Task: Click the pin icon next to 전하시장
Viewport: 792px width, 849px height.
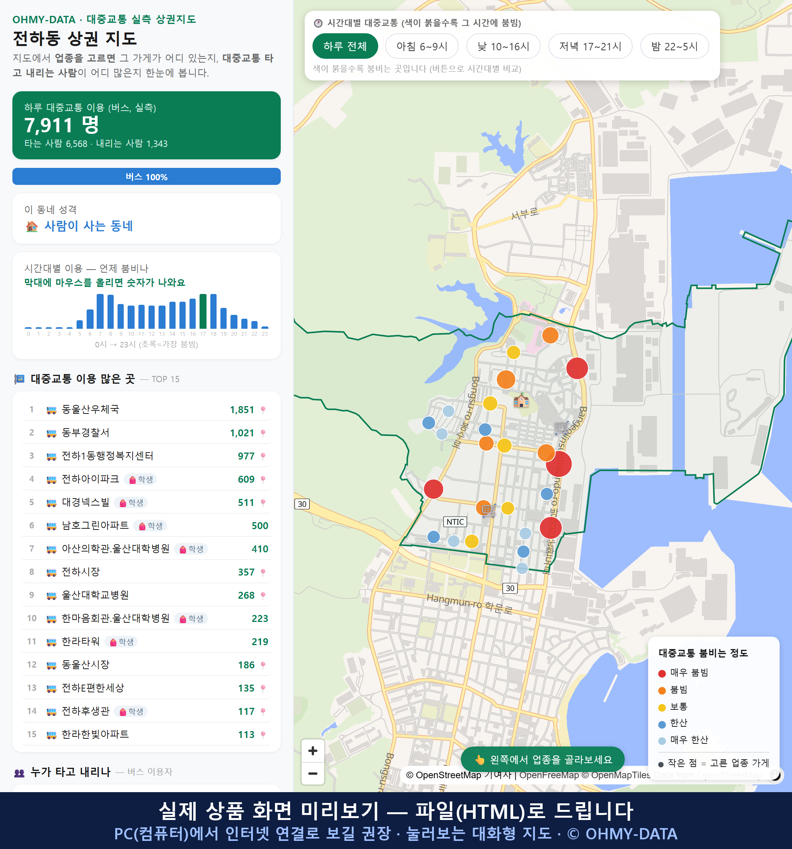Action: pos(263,572)
